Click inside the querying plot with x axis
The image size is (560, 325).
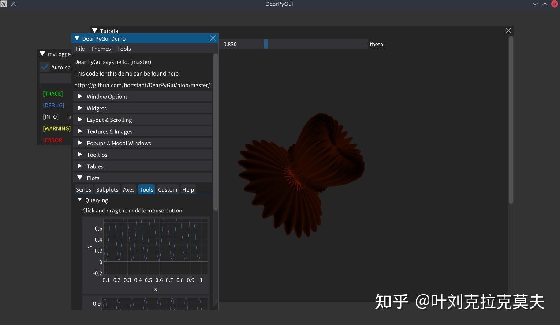[155, 246]
